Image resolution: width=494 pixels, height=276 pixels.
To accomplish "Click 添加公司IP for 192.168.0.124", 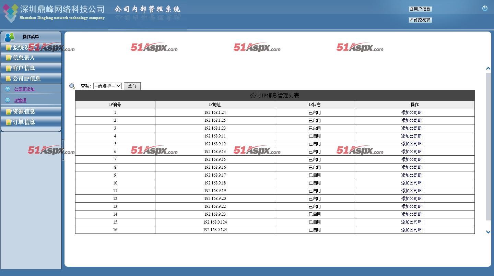I will click(411, 222).
